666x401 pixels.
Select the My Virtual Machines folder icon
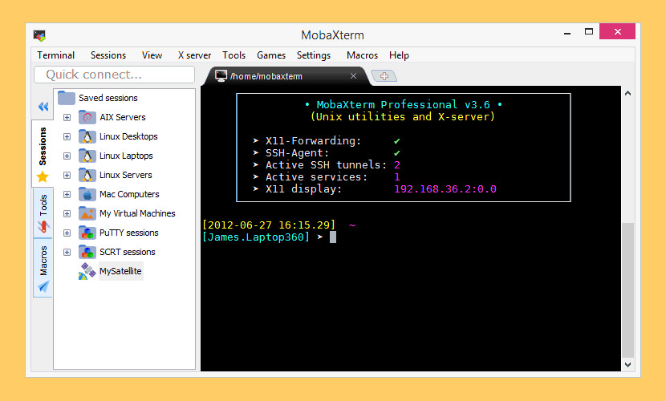coord(87,213)
